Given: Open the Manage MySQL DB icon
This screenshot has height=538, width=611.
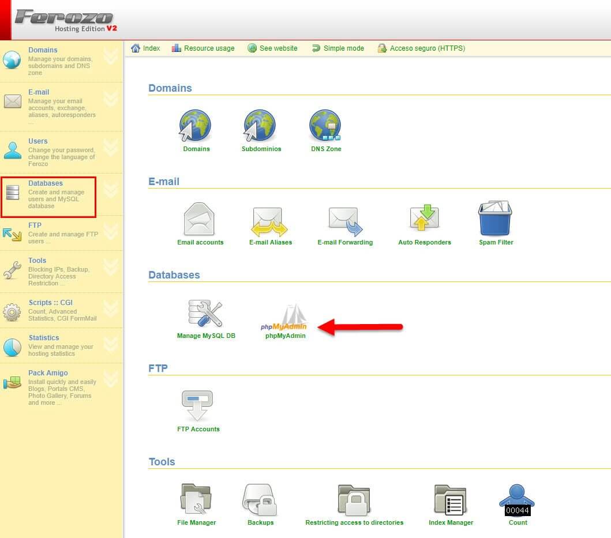Looking at the screenshot, I should click(x=205, y=313).
